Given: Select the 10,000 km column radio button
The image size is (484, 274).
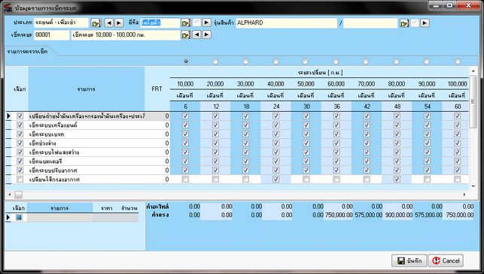Looking at the screenshot, I should pos(186,62).
